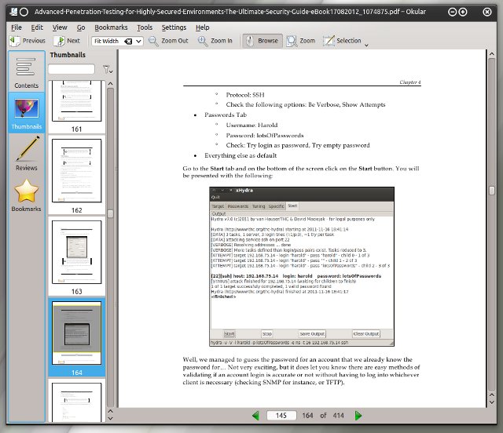Screen dimensions: 503x433
Task: Click the page number input field
Action: [x=281, y=415]
